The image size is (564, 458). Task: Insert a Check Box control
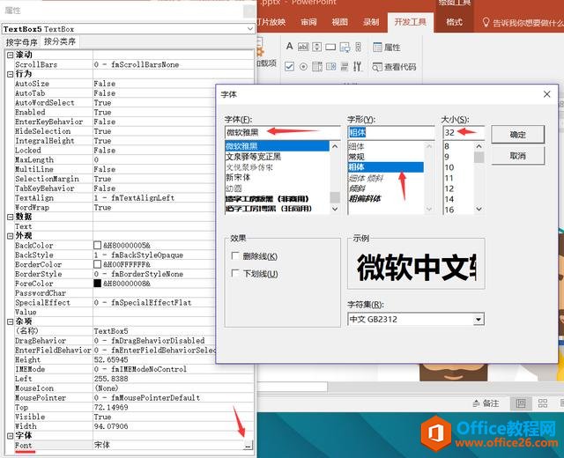(290, 67)
